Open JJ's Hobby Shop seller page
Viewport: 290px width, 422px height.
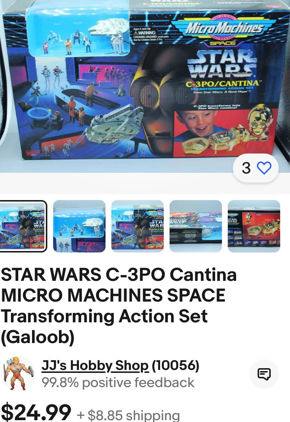point(95,366)
